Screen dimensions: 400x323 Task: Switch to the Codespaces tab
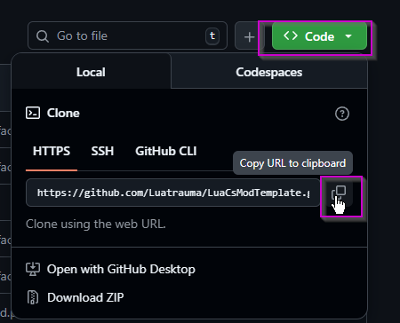coord(269,72)
